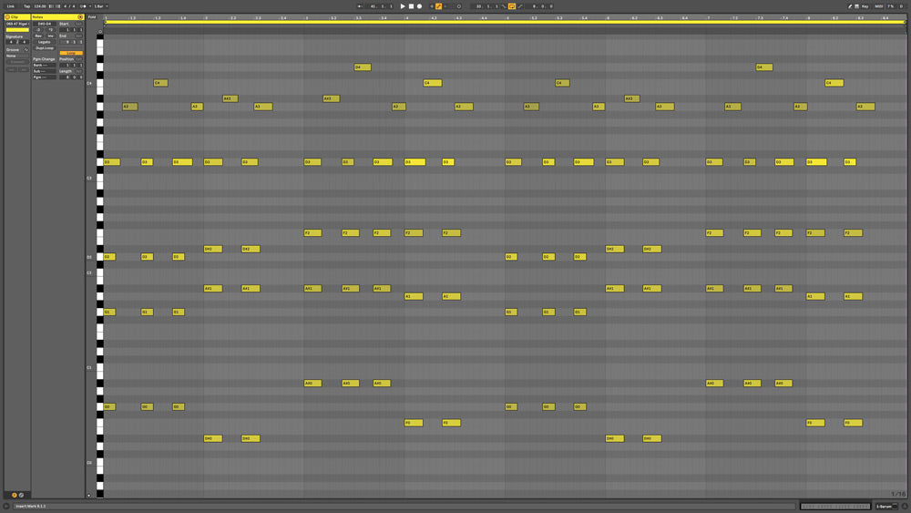Toggle the clip Loop switch
Screen dimensions: 911x513
[71, 53]
